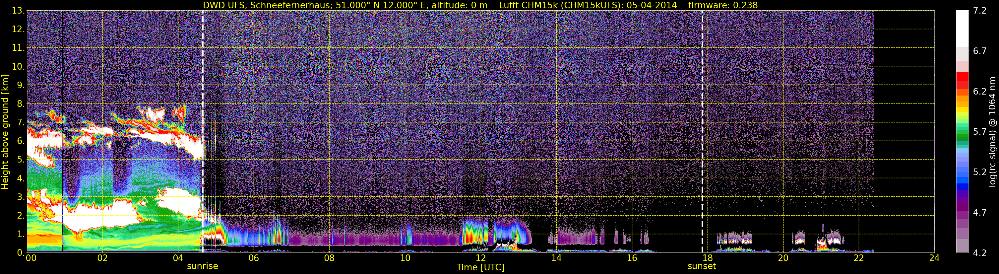
Task: Click the time axis tick '04'
Action: 178,258
